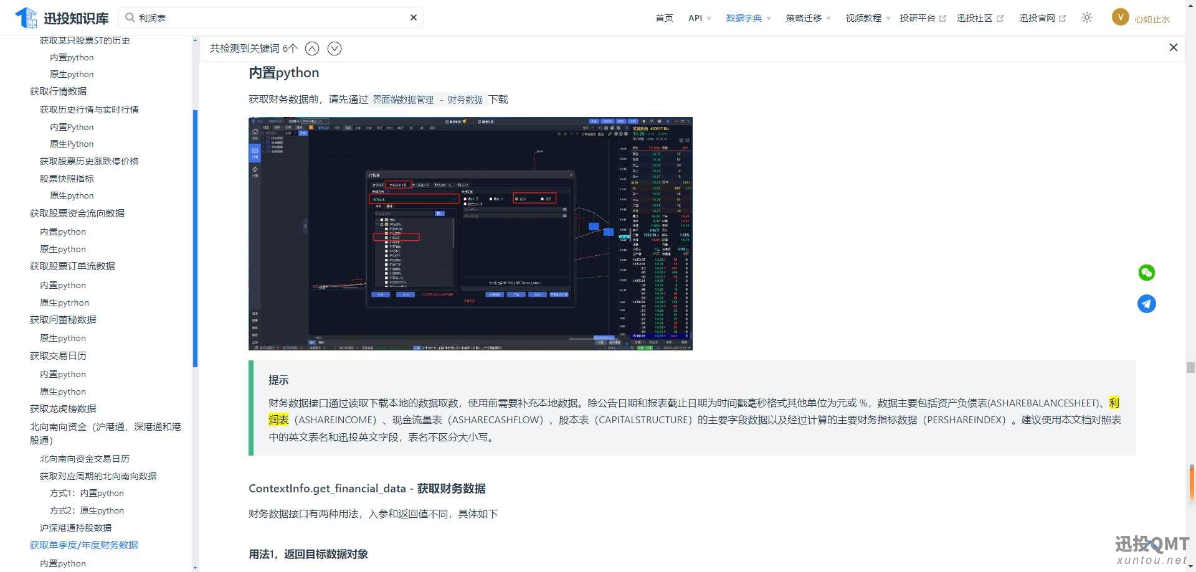This screenshot has height=572, width=1196.
Task: Open the user avatar V icon
Action: pos(1120,17)
